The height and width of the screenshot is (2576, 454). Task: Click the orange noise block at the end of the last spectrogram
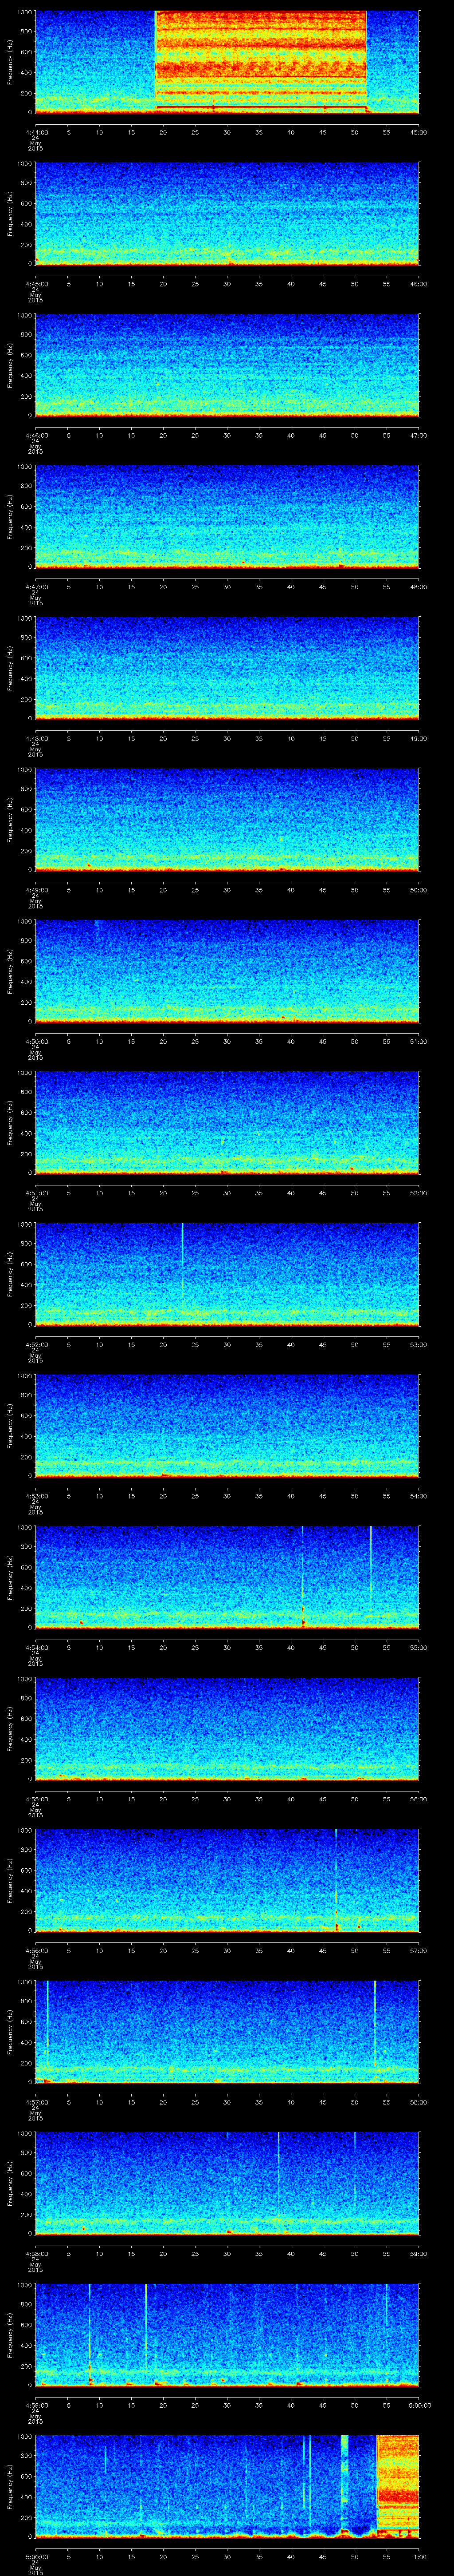(397, 2485)
